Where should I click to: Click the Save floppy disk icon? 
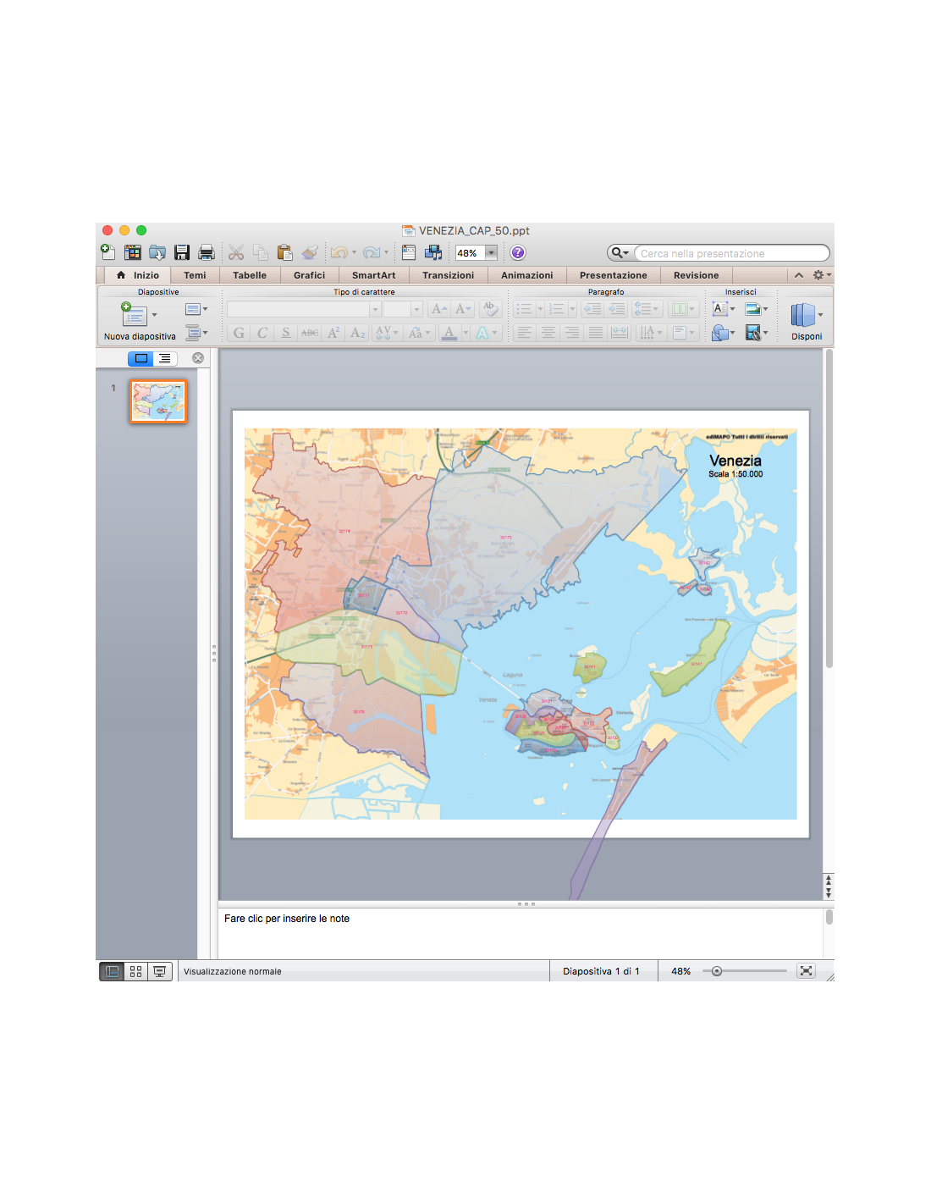tap(182, 252)
